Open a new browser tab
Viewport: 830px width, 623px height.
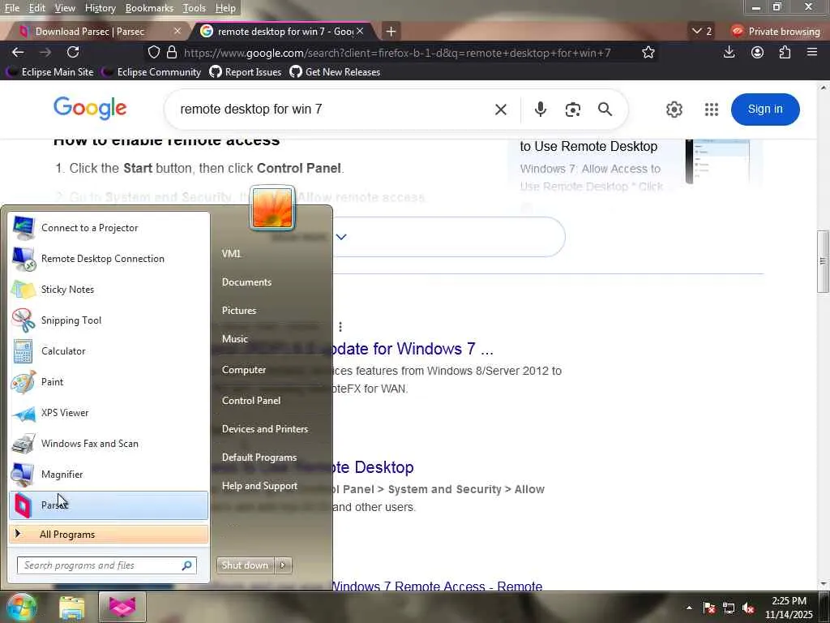tap(391, 32)
